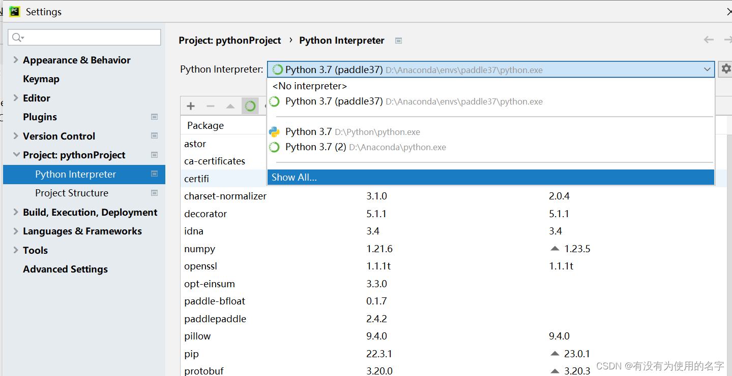Select the pip package row
This screenshot has height=376, width=732.
tap(454, 354)
